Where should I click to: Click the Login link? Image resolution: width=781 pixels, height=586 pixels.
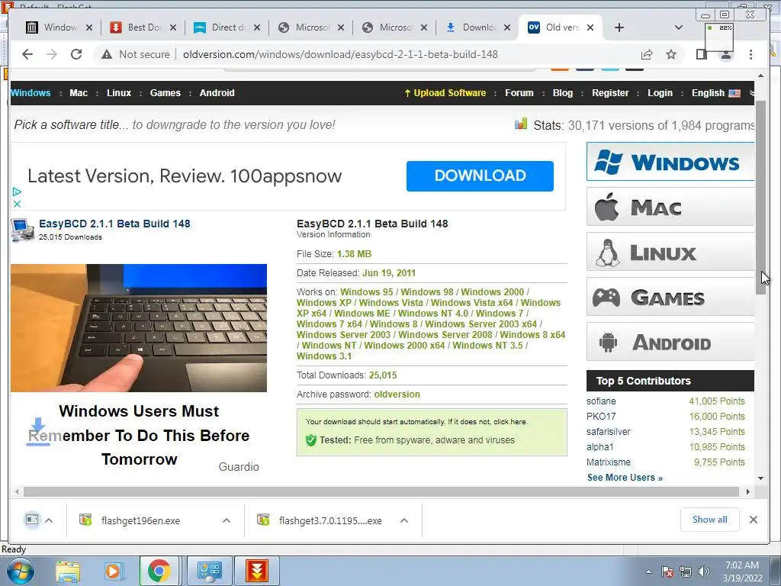point(660,92)
